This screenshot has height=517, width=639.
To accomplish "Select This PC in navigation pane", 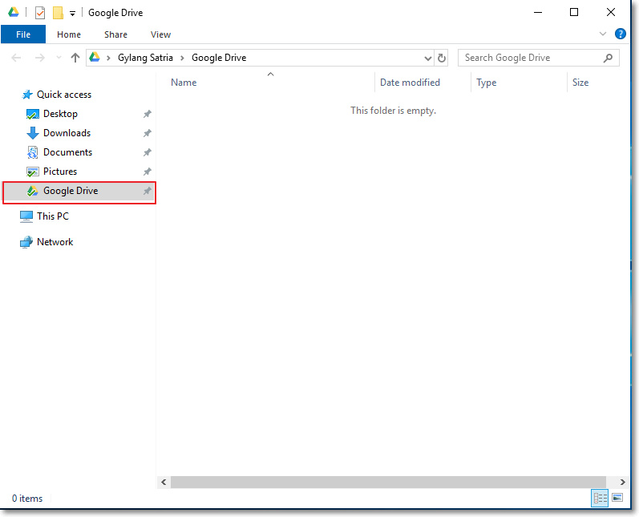I will (53, 216).
